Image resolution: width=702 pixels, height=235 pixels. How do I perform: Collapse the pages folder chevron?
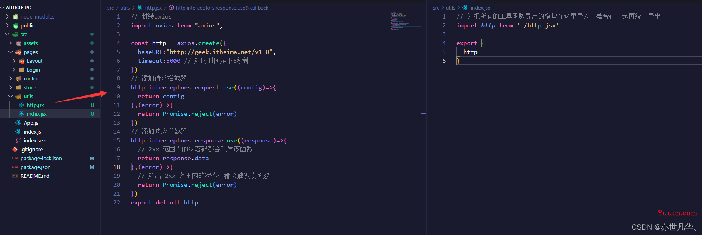pos(10,52)
